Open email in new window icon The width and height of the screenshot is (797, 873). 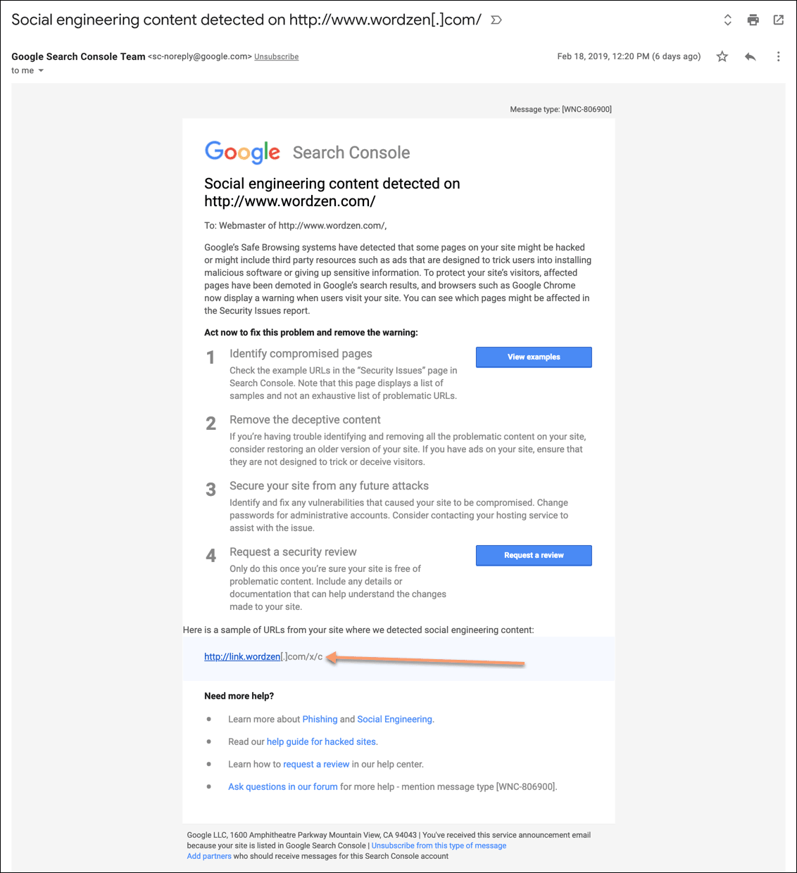(778, 20)
